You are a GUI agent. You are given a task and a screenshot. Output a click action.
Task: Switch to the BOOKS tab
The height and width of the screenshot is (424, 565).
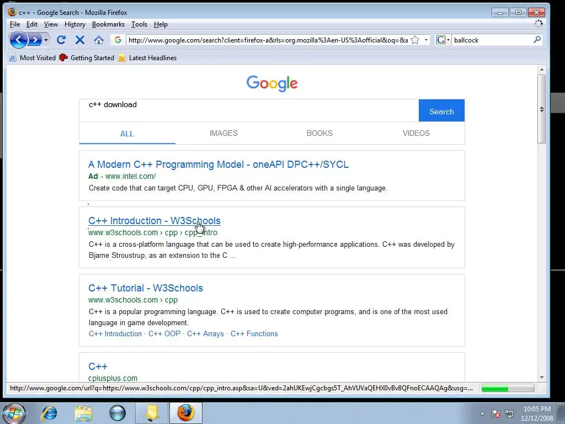coord(319,133)
